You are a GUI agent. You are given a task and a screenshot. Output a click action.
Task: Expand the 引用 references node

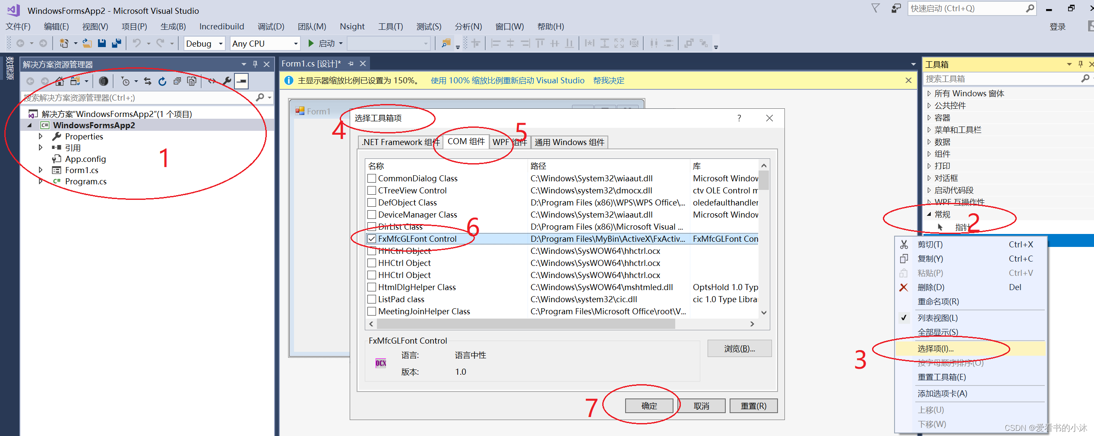coord(41,148)
